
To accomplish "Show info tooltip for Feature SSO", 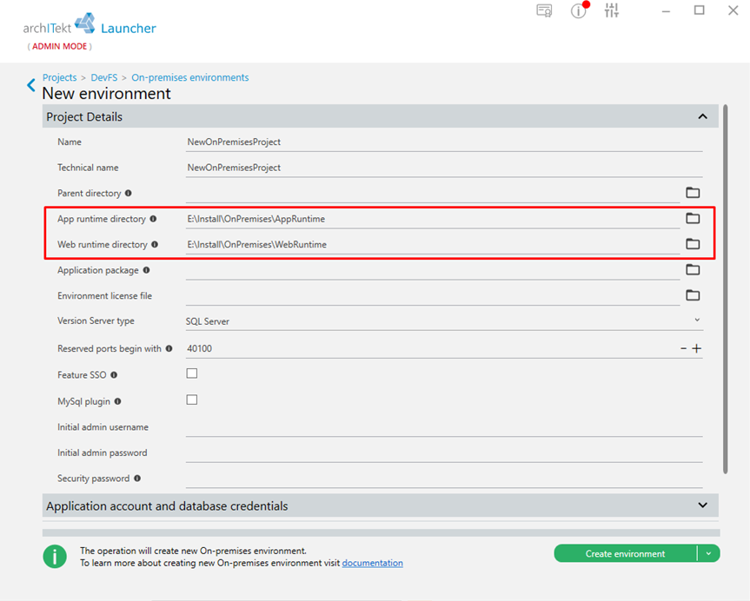I will (x=114, y=375).
